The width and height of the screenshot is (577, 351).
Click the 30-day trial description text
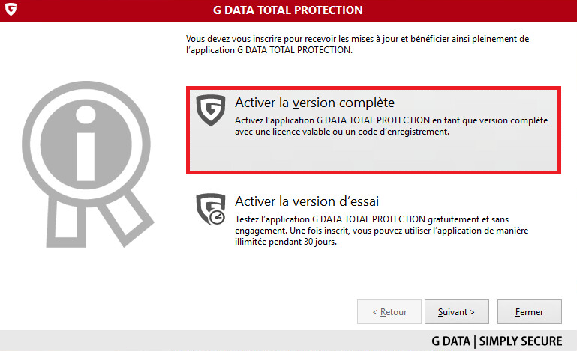382,231
